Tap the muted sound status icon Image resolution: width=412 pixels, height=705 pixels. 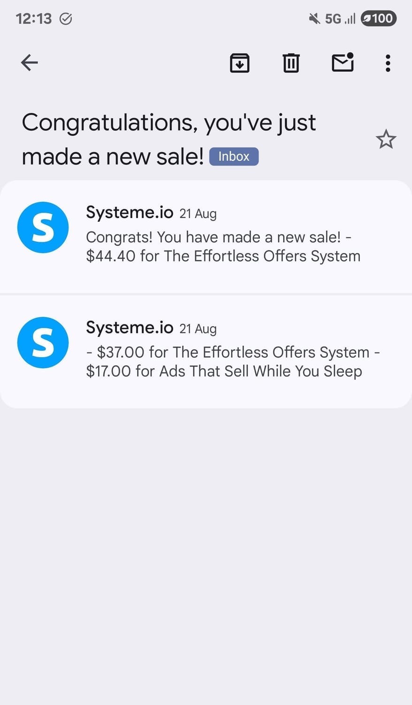coord(314,19)
